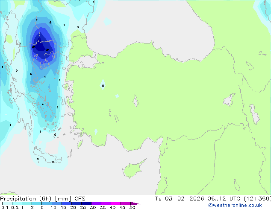
Task: Click the 'Precipitation (6h)' title text
Action: coord(26,199)
